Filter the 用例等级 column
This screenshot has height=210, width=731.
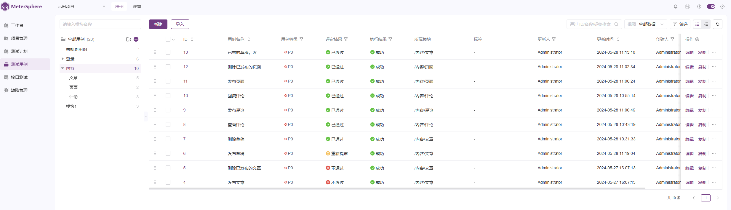301,39
